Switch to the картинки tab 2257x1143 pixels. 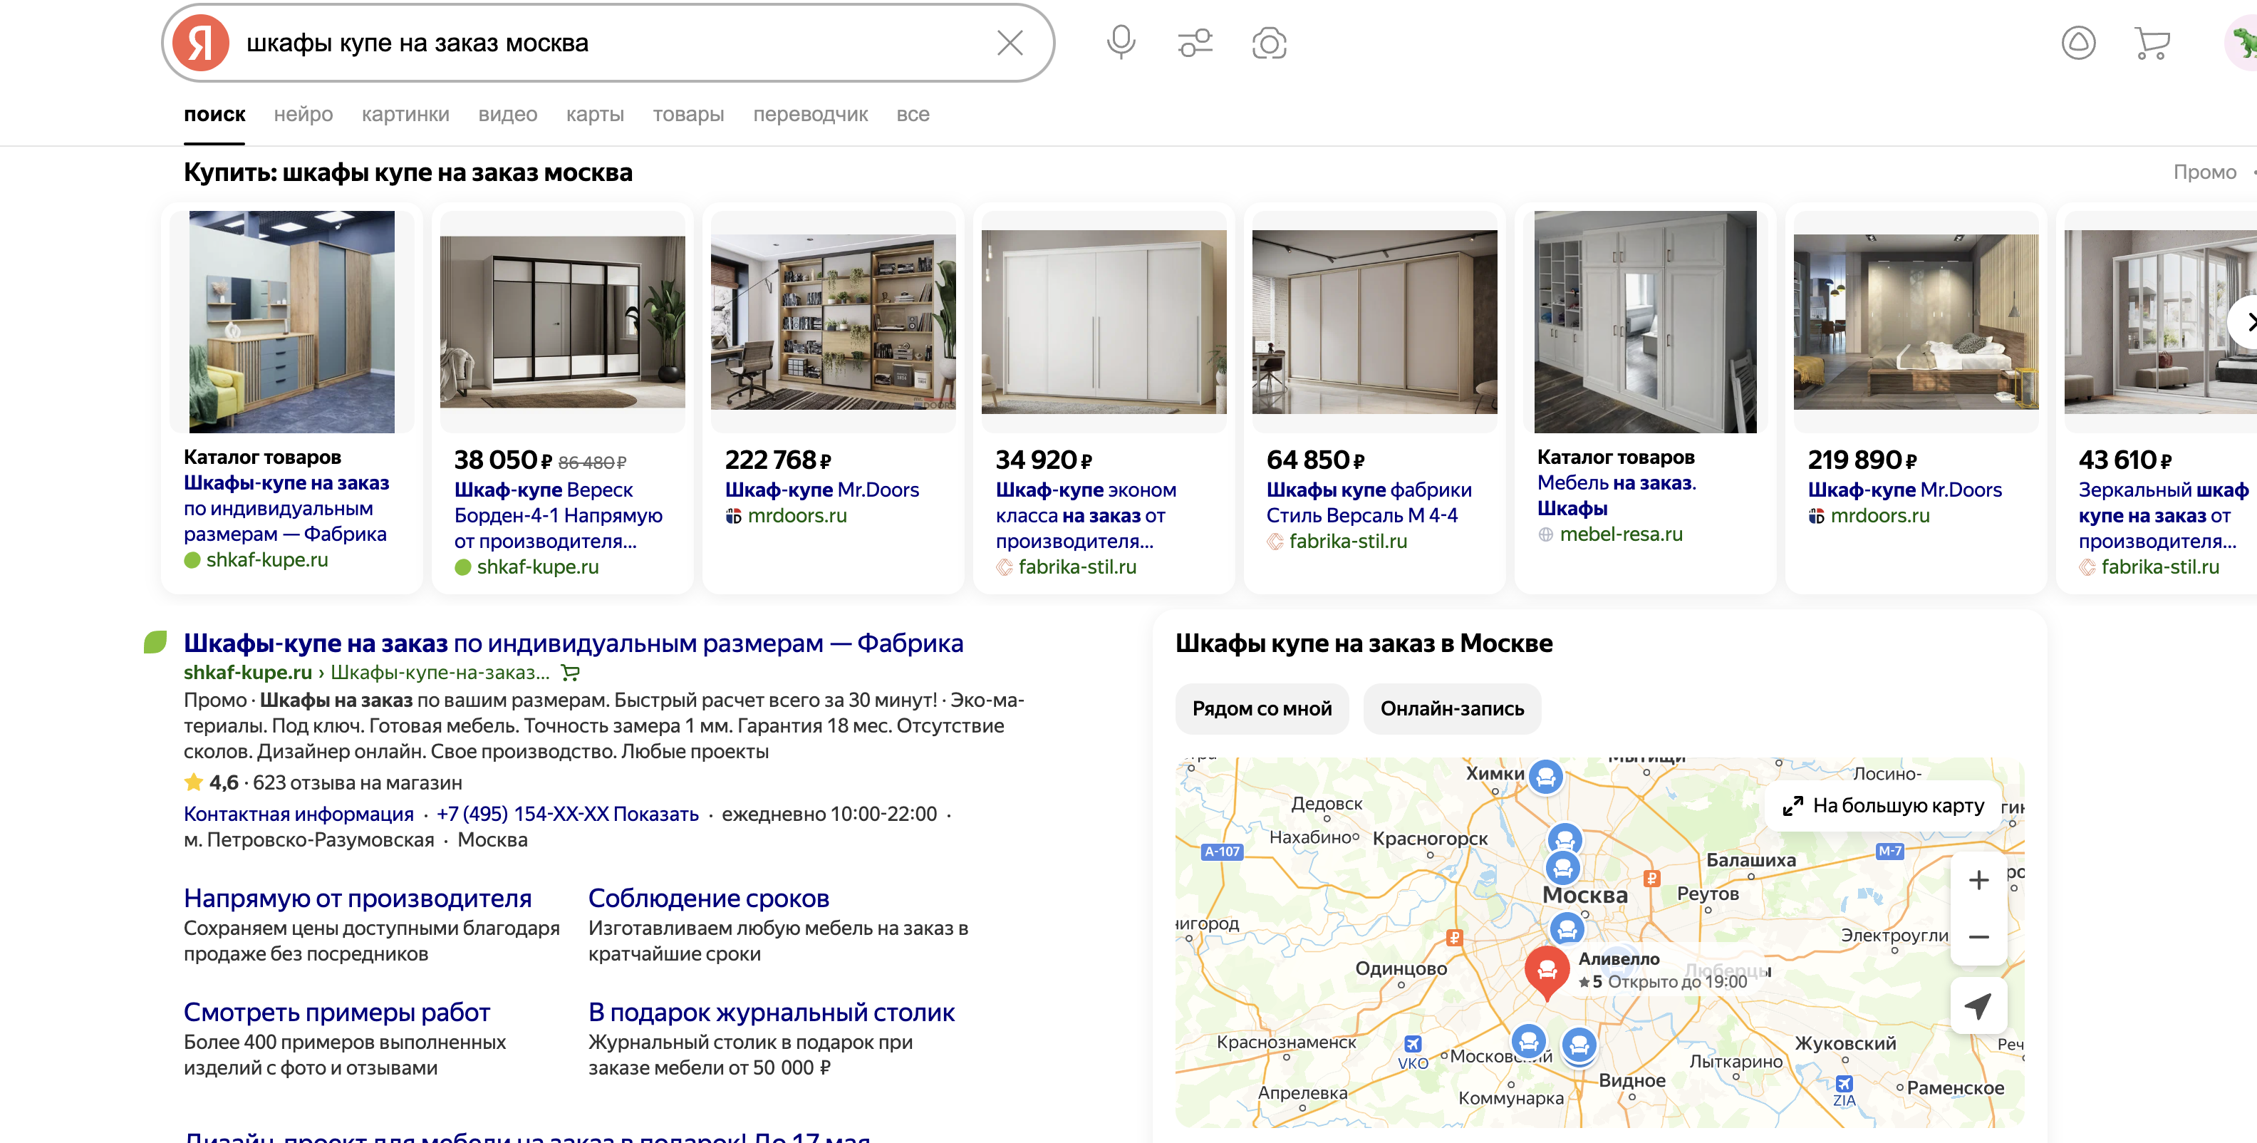click(x=405, y=115)
